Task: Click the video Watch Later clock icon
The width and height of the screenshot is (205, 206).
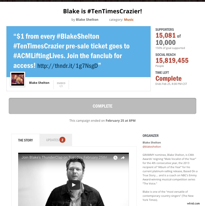Action: pos(116,158)
